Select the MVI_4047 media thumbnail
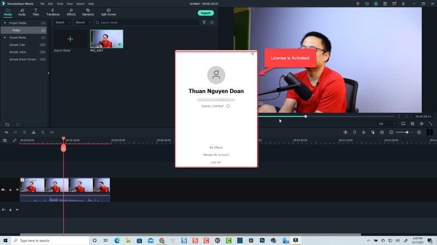Viewport: 437px width, 245px height. [107, 39]
